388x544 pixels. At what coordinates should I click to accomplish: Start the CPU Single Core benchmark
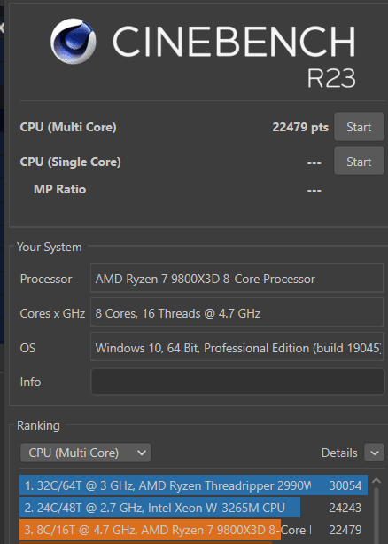[359, 162]
